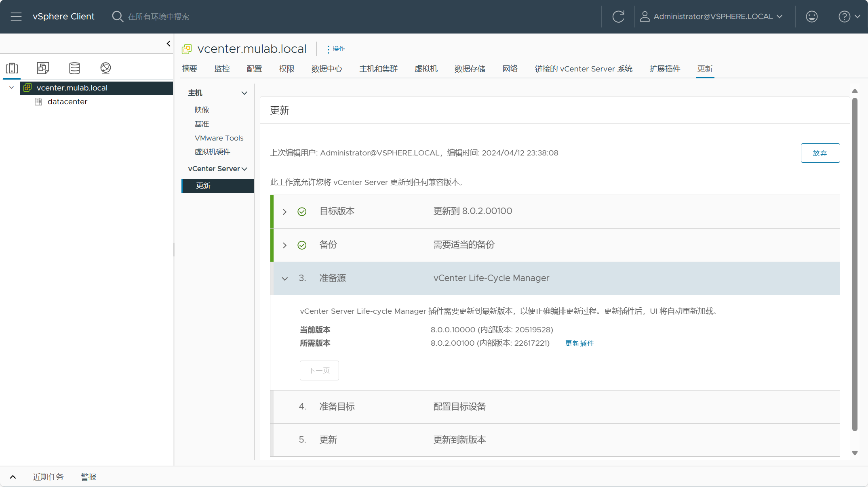Switch to the 网络 tab

pos(510,69)
